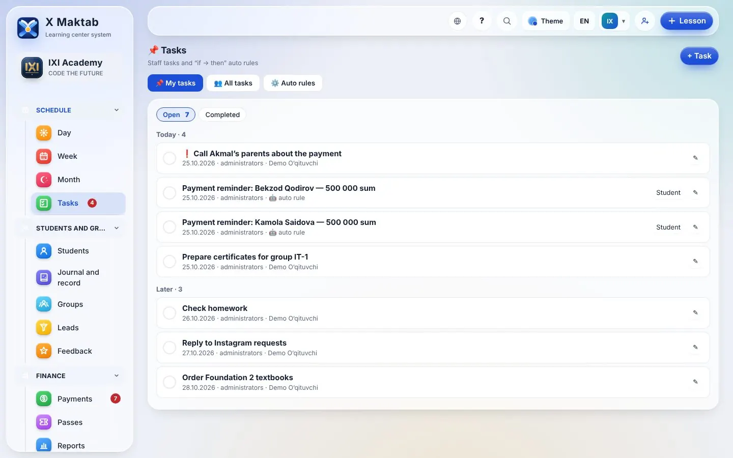Edit the Prepare certificates task pencil
The width and height of the screenshot is (733, 458).
(695, 262)
